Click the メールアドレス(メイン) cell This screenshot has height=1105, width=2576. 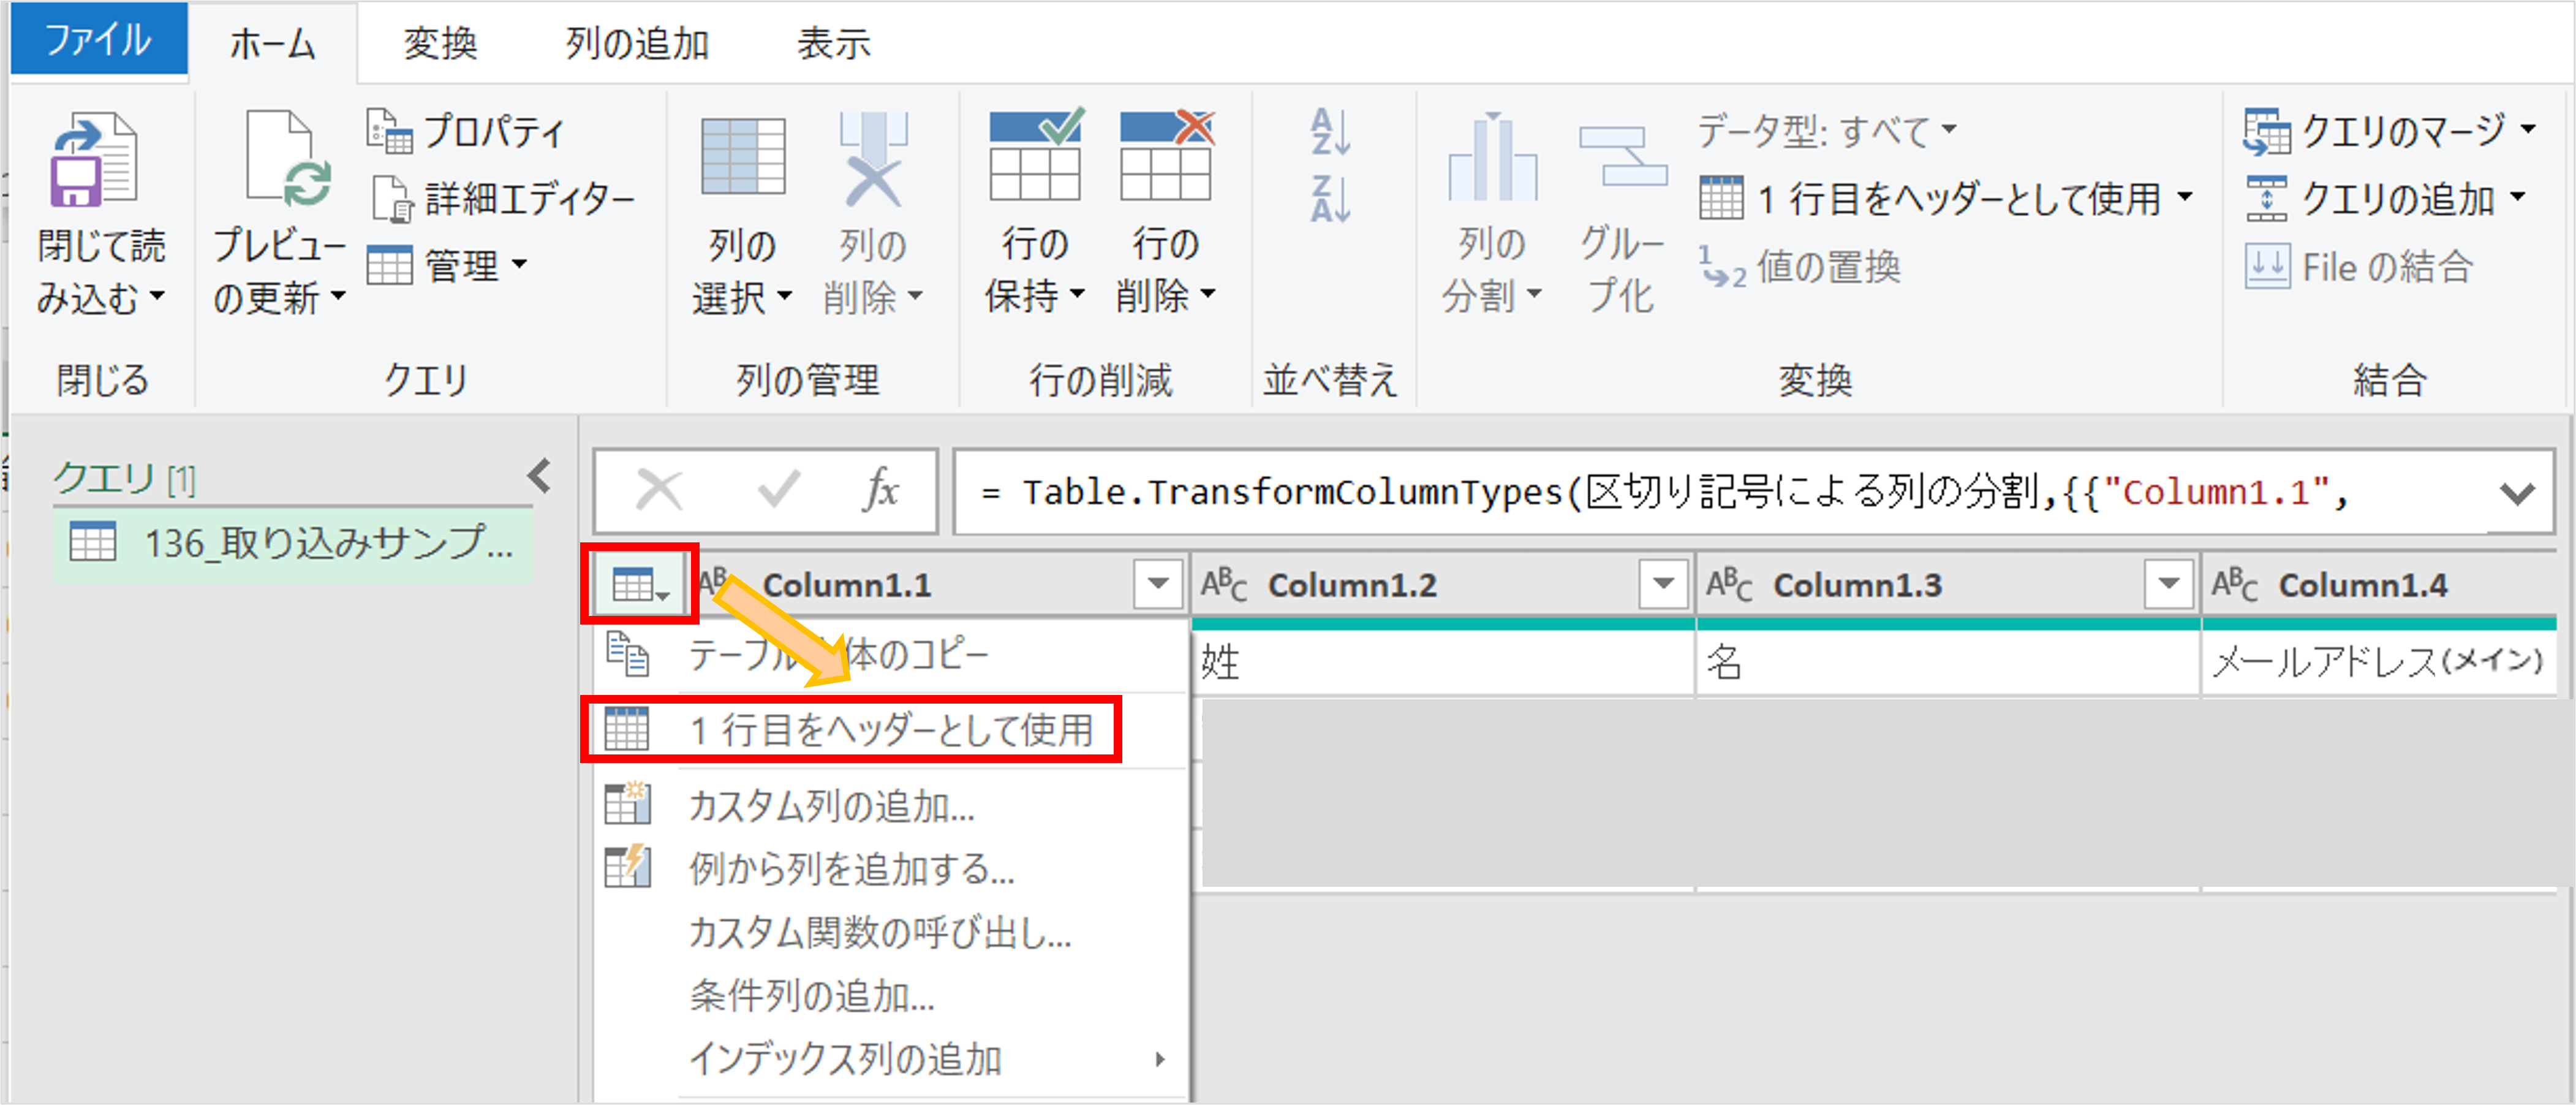2380,662
